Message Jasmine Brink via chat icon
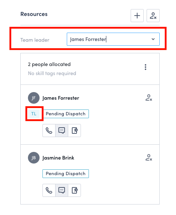Screen dimensions: 176x215 click(62, 190)
